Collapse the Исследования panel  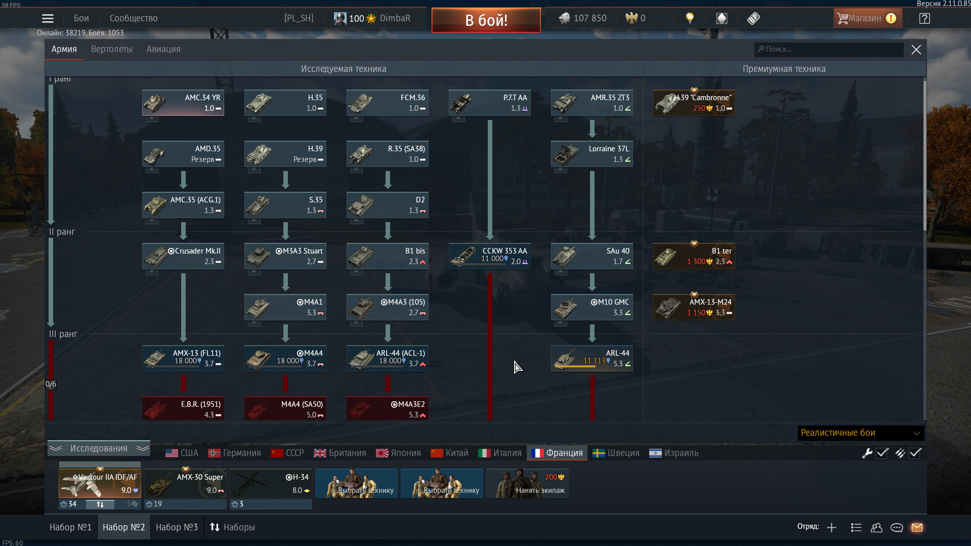pos(99,448)
